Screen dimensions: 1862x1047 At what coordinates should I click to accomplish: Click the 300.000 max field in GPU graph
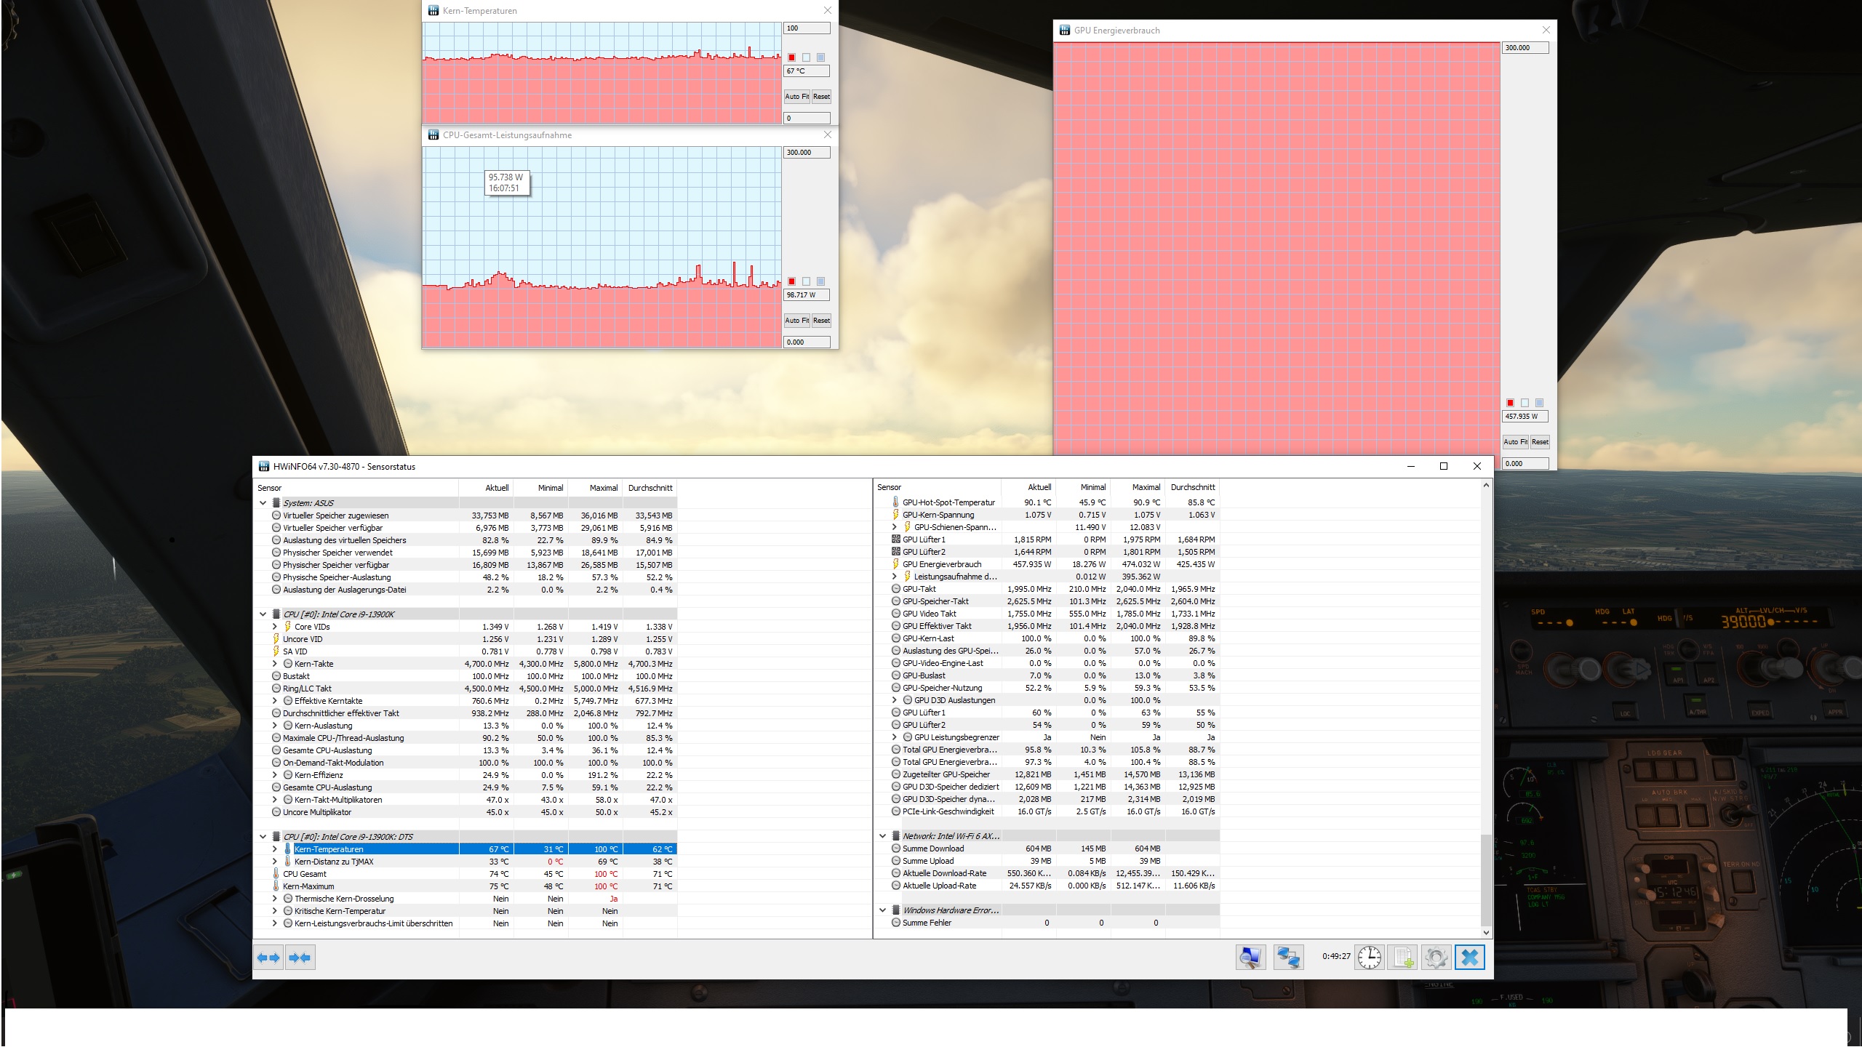1525,48
